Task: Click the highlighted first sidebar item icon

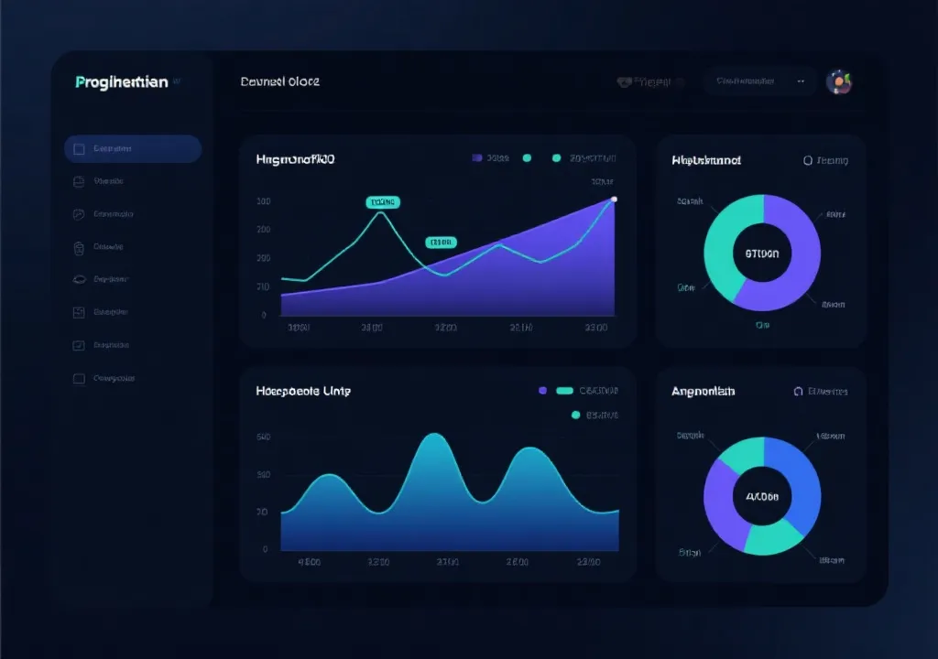Action: (x=79, y=149)
